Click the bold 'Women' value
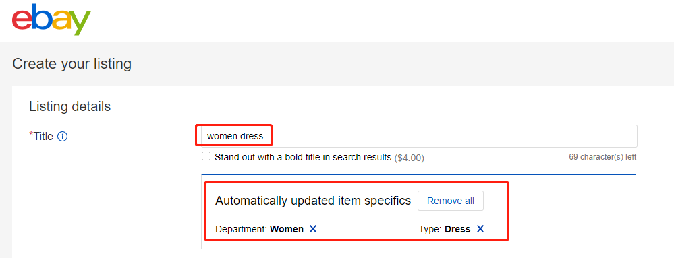674x258 pixels. [x=287, y=229]
